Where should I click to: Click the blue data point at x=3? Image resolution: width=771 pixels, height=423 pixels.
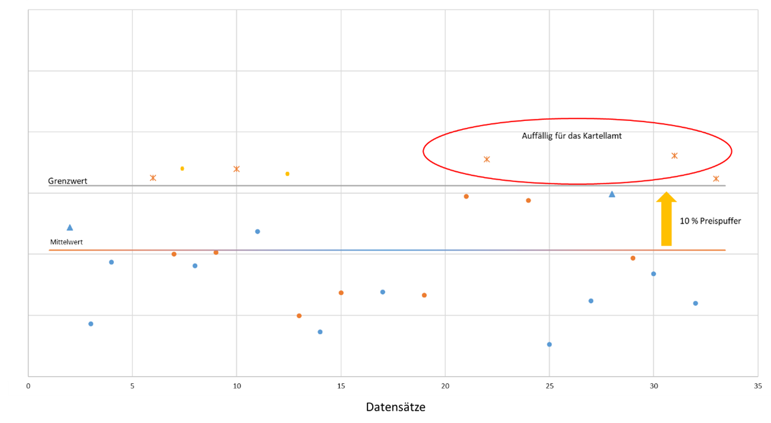tap(91, 324)
